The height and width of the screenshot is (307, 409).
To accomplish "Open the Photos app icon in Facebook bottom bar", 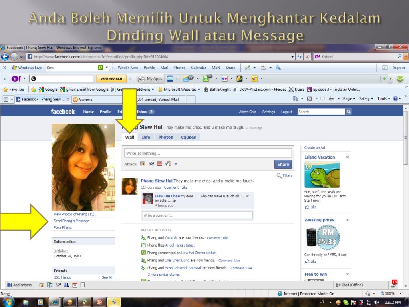I will pyautogui.click(x=41, y=285).
